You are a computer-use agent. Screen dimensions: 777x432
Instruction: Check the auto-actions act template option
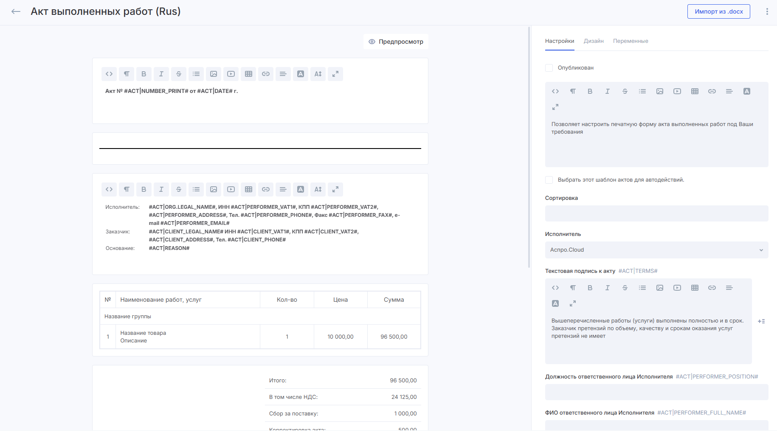[x=549, y=180]
